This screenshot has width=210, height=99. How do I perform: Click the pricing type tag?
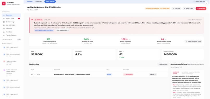coord(109,74)
